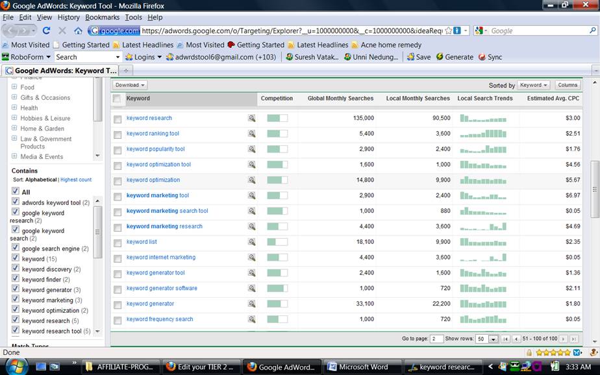The height and width of the screenshot is (375, 600).
Task: Check the box for keyword generator row
Action: click(x=118, y=305)
